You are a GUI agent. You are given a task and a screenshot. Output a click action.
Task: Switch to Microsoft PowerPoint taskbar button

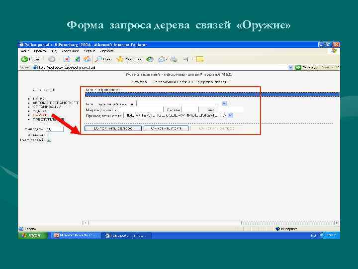pyautogui.click(x=76, y=235)
